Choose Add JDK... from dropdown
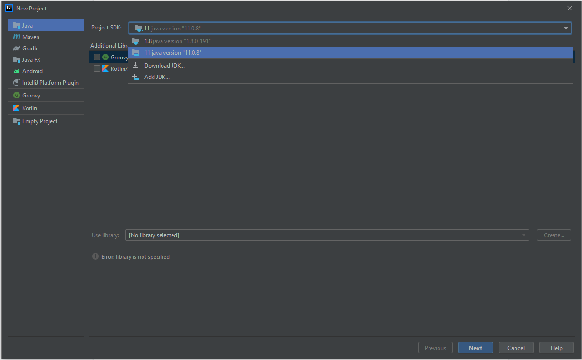The height and width of the screenshot is (360, 582). point(350,77)
